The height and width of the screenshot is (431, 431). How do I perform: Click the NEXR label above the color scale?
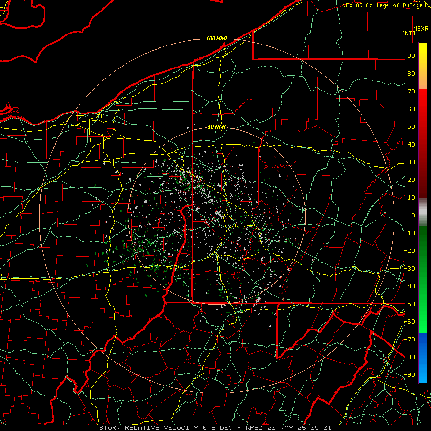click(x=421, y=29)
